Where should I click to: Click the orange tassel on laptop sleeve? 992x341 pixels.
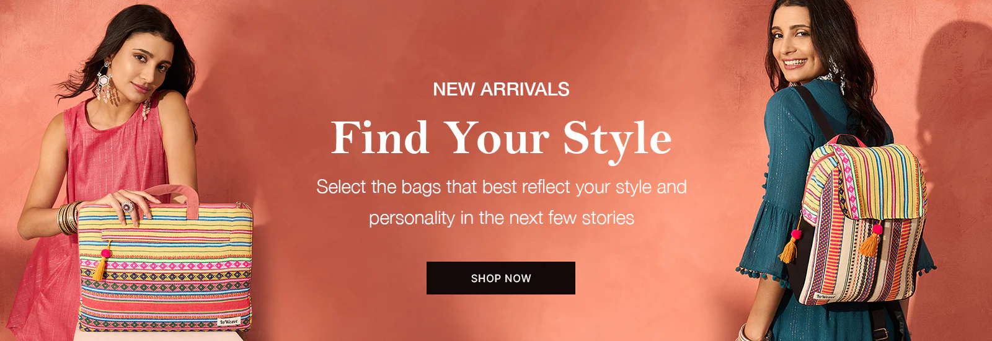click(100, 268)
